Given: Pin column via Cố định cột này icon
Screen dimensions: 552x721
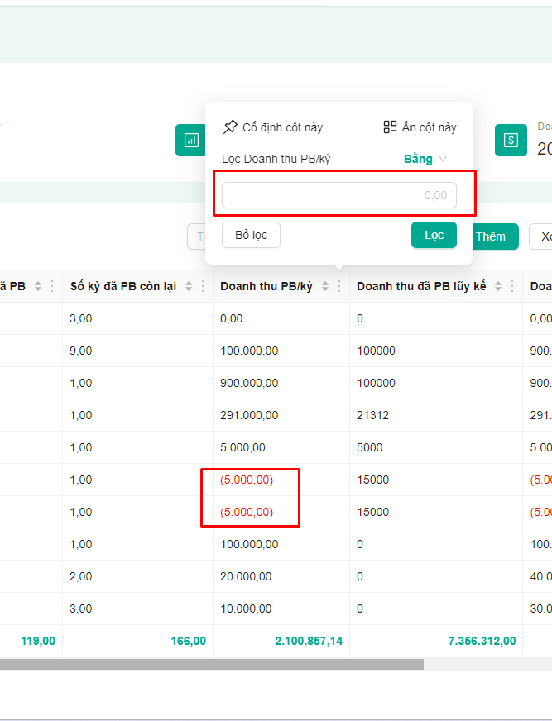Looking at the screenshot, I should [230, 127].
